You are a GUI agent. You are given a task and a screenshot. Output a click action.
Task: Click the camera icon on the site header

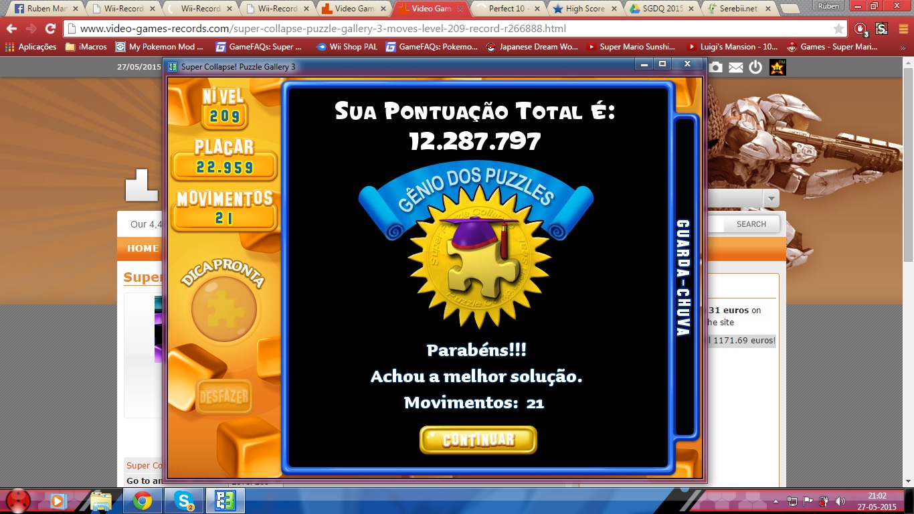[x=716, y=67]
